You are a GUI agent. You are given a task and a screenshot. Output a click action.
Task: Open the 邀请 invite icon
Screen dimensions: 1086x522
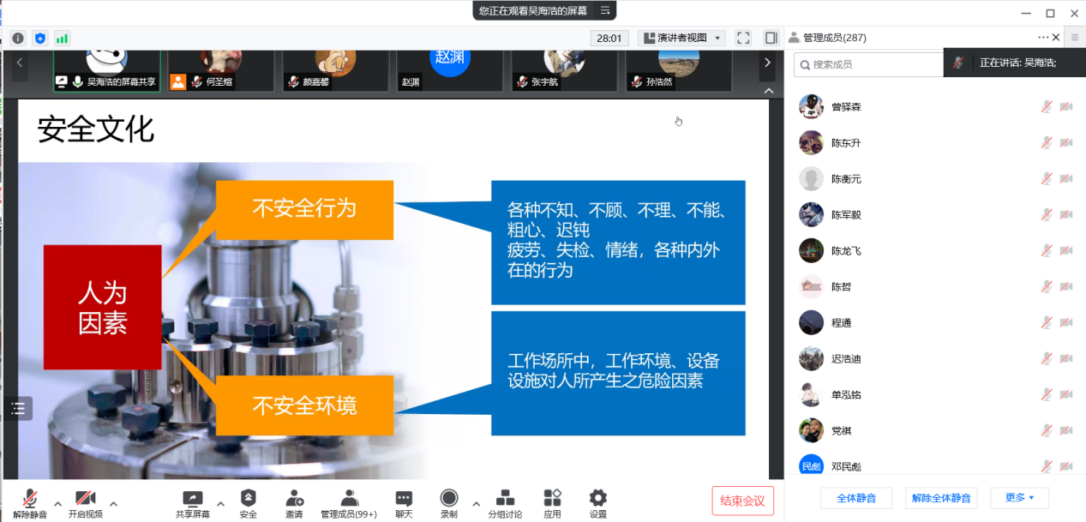tap(294, 498)
